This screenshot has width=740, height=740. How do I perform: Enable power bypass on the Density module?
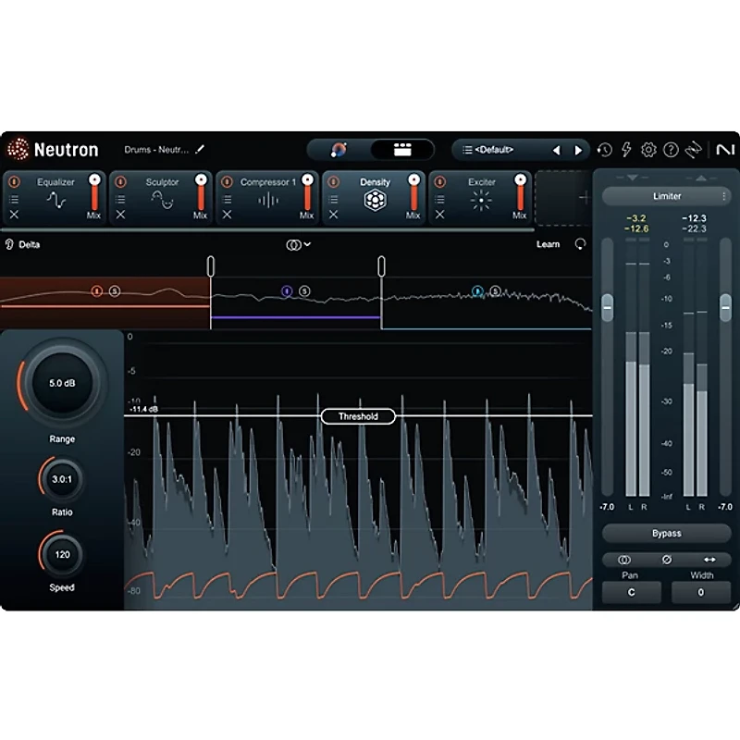pyautogui.click(x=331, y=182)
